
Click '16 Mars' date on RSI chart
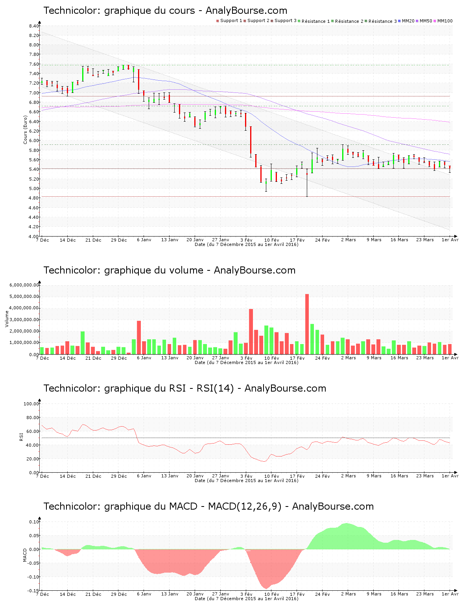tap(399, 476)
